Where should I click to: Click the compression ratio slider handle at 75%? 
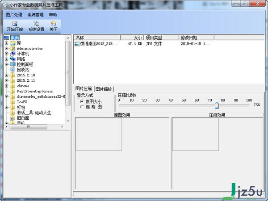click(x=217, y=106)
